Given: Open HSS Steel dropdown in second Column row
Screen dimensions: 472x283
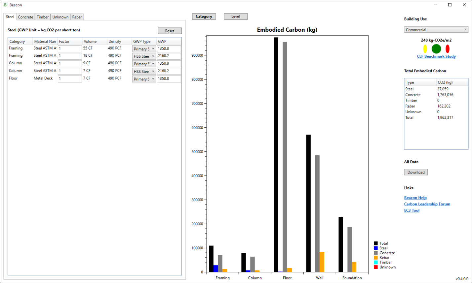Looking at the screenshot, I should (x=144, y=72).
